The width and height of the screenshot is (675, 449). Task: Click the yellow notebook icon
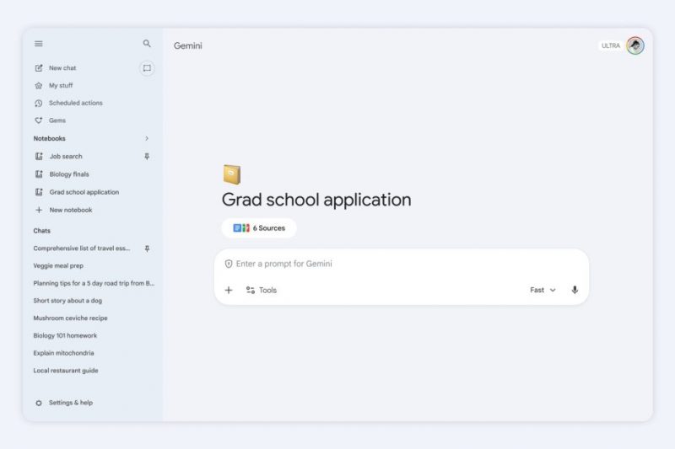coord(232,174)
